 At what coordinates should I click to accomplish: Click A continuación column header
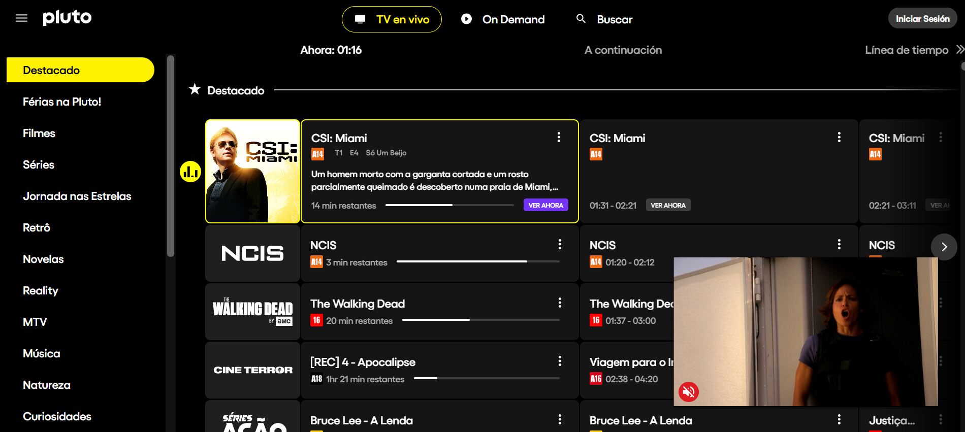[x=623, y=50]
